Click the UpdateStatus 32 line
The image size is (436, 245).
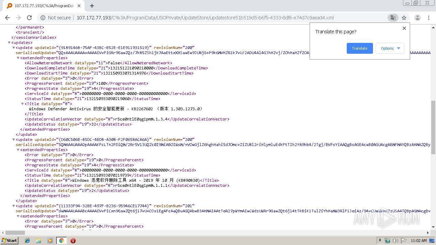(78, 124)
